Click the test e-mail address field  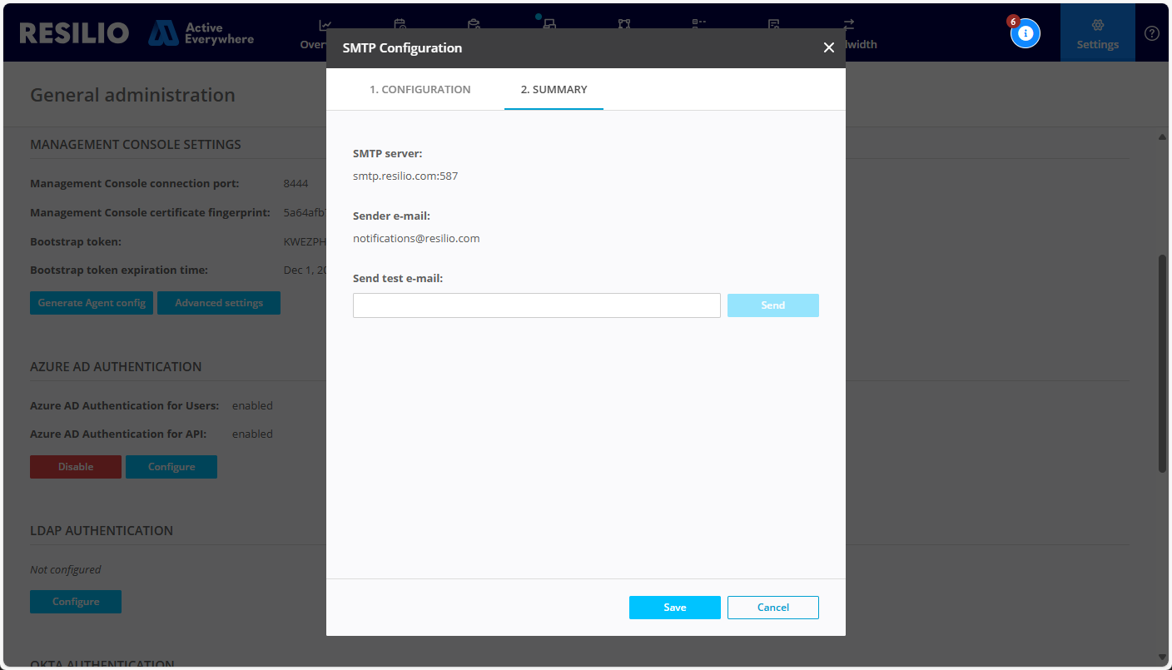536,305
